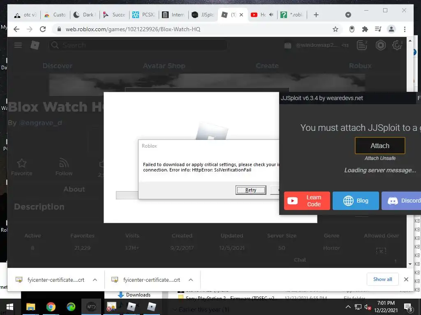421x315 pixels.
Task: Switch to the 'Custo' tab
Action: click(55, 15)
